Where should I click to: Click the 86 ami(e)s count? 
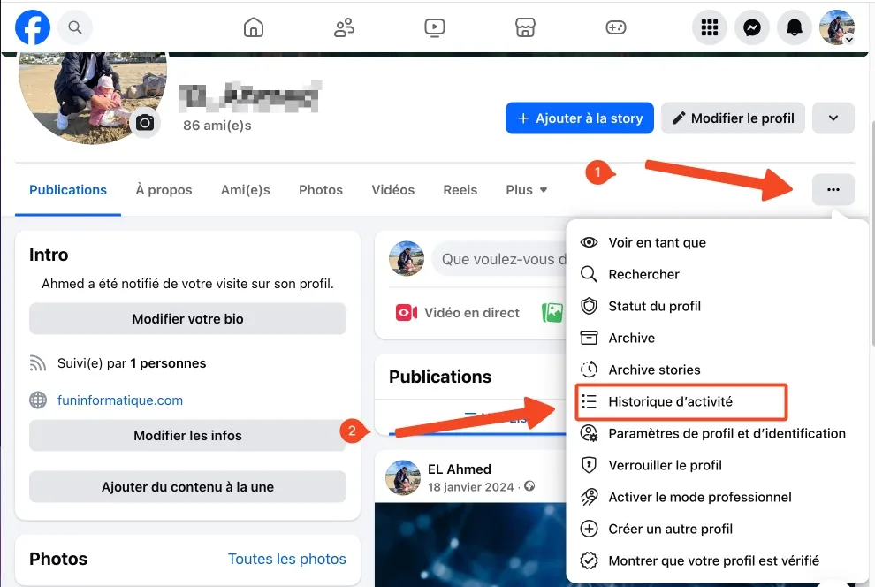tap(217, 126)
